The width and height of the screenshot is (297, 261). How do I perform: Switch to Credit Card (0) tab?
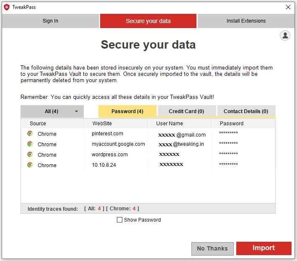click(186, 111)
